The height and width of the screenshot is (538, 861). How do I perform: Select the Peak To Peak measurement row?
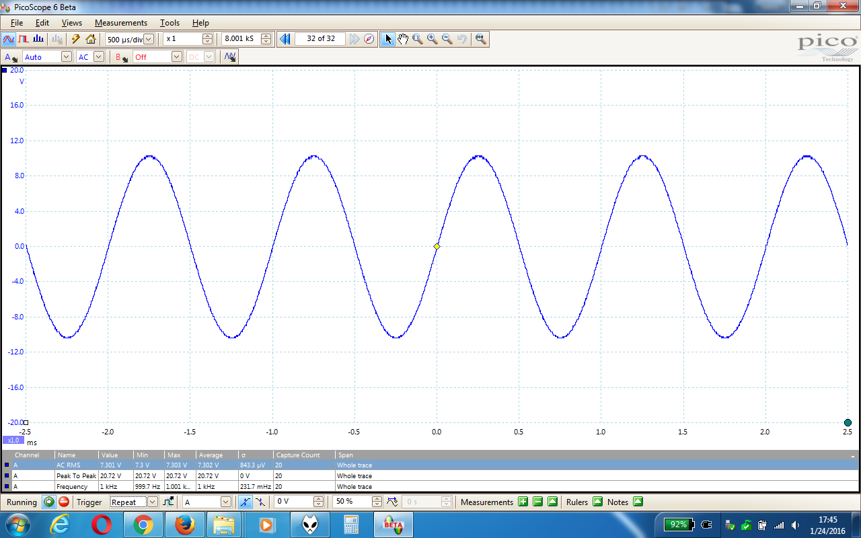pyautogui.click(x=430, y=475)
